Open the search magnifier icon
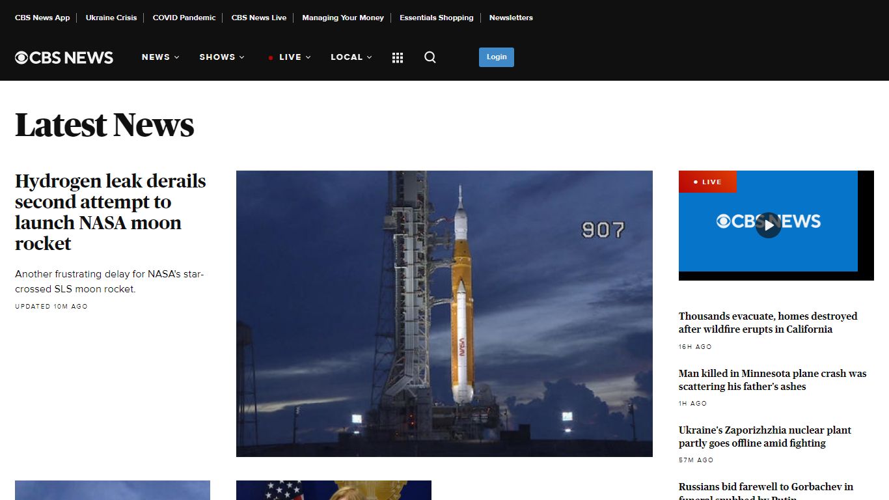This screenshot has width=889, height=500. (x=430, y=57)
